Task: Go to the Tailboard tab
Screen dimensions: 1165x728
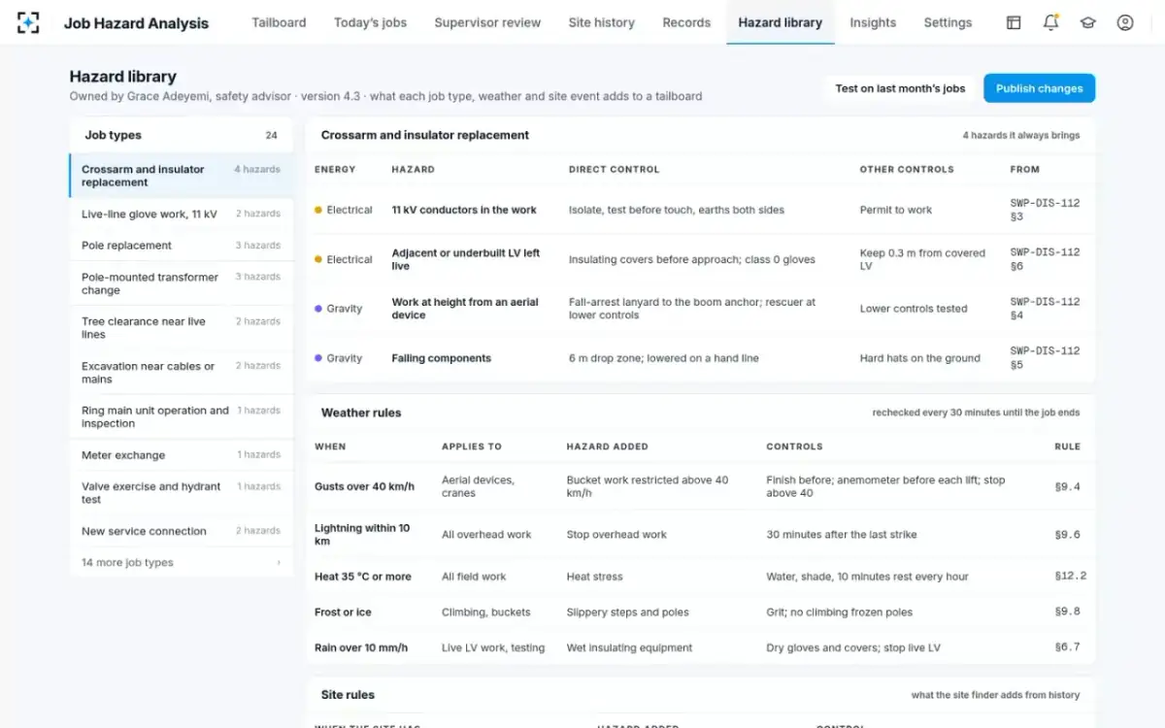Action: pos(279,22)
